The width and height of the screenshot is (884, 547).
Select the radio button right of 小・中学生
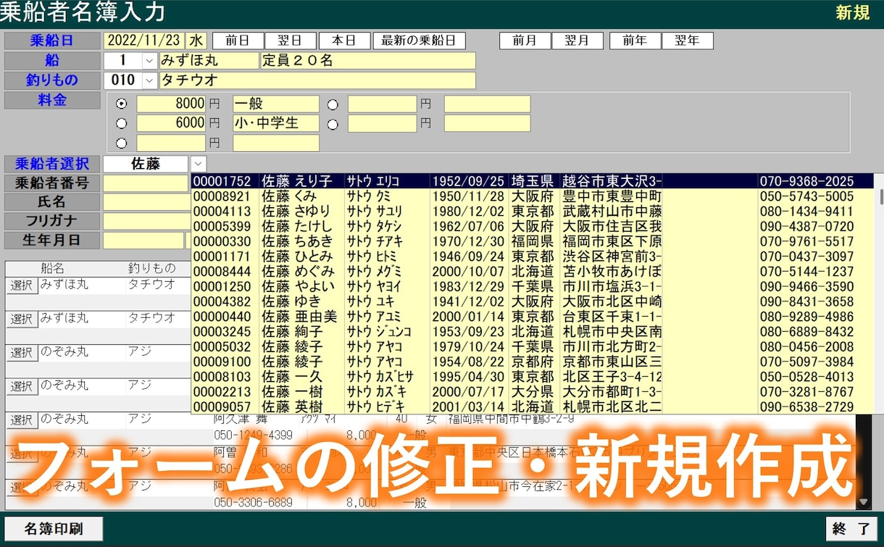click(x=333, y=124)
